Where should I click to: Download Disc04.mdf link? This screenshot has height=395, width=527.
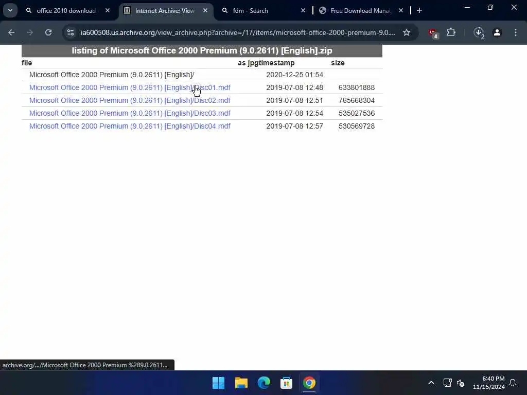(130, 126)
